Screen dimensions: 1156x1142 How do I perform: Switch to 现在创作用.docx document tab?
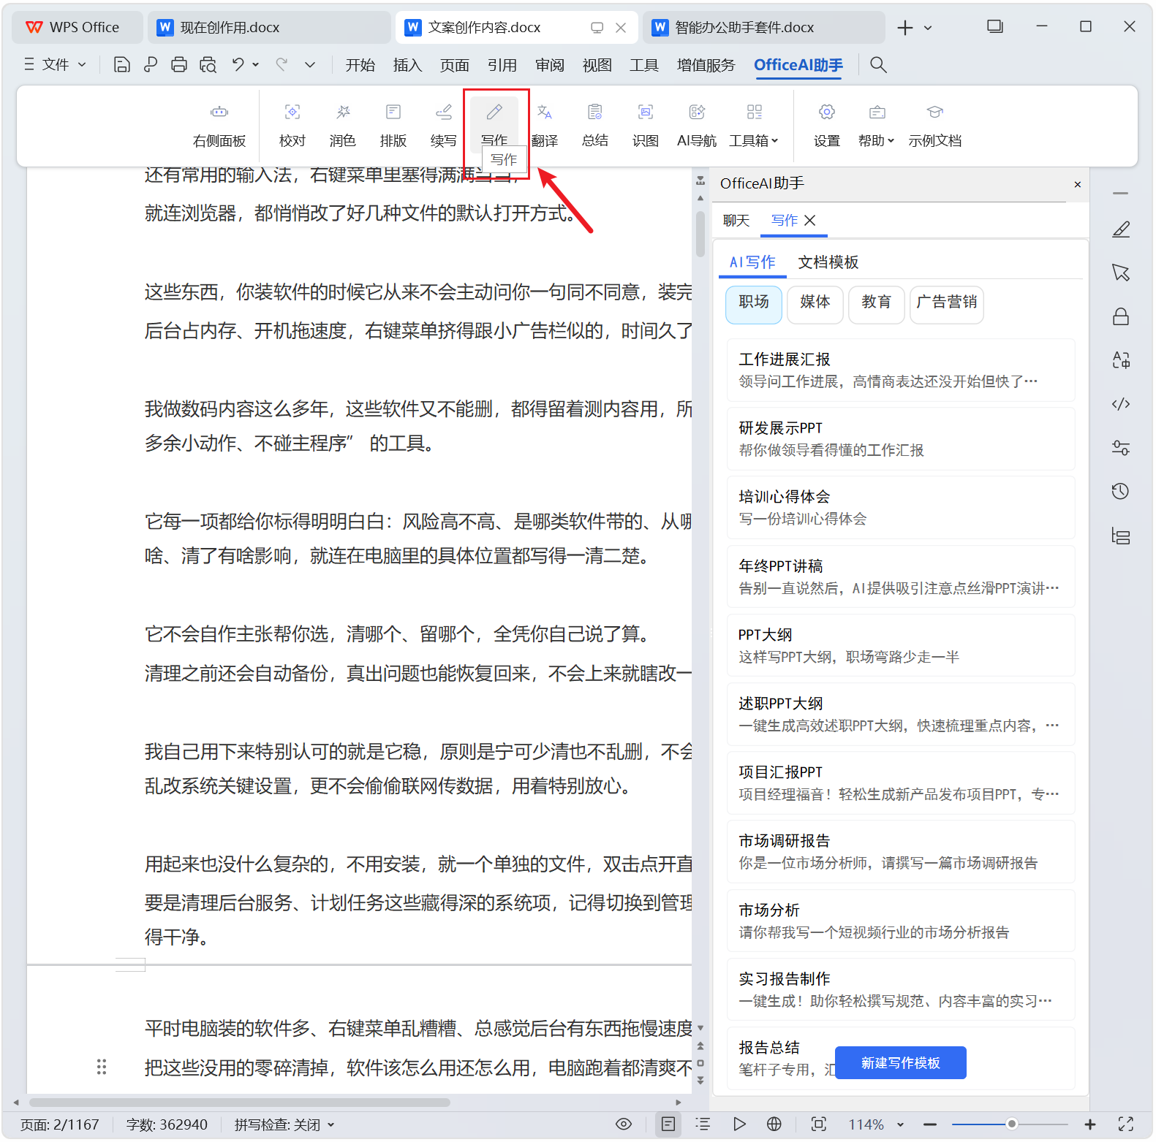[x=269, y=28]
